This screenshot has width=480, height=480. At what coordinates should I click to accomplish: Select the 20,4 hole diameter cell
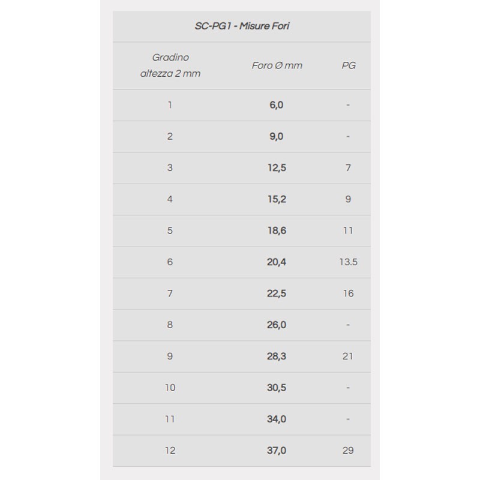[x=277, y=262]
